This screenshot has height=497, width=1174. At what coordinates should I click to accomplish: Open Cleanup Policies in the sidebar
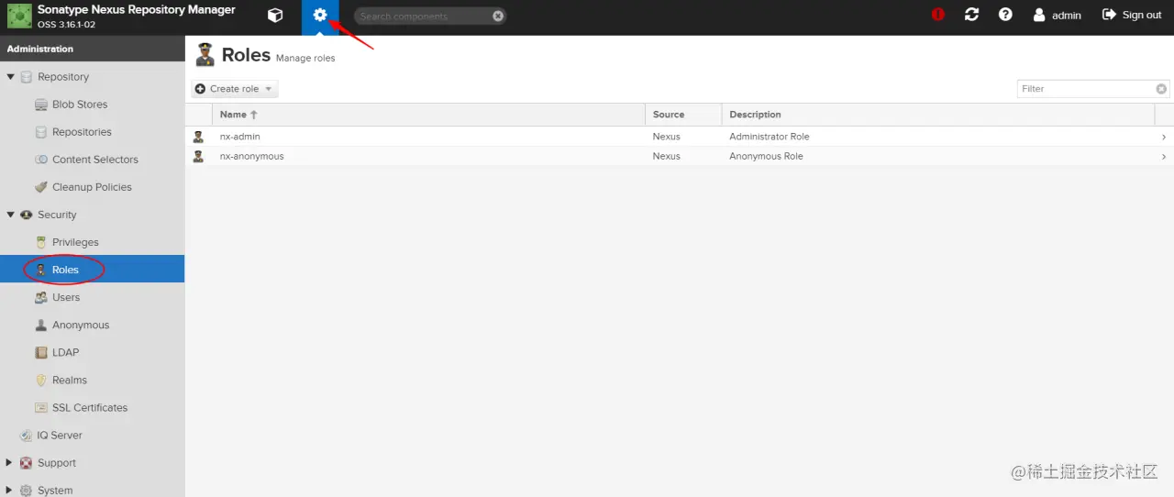pos(92,187)
